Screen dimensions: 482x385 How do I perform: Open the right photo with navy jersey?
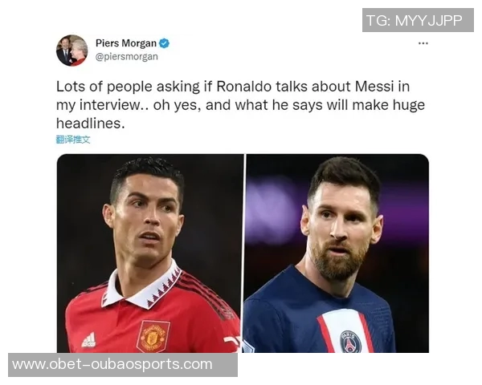(337, 253)
